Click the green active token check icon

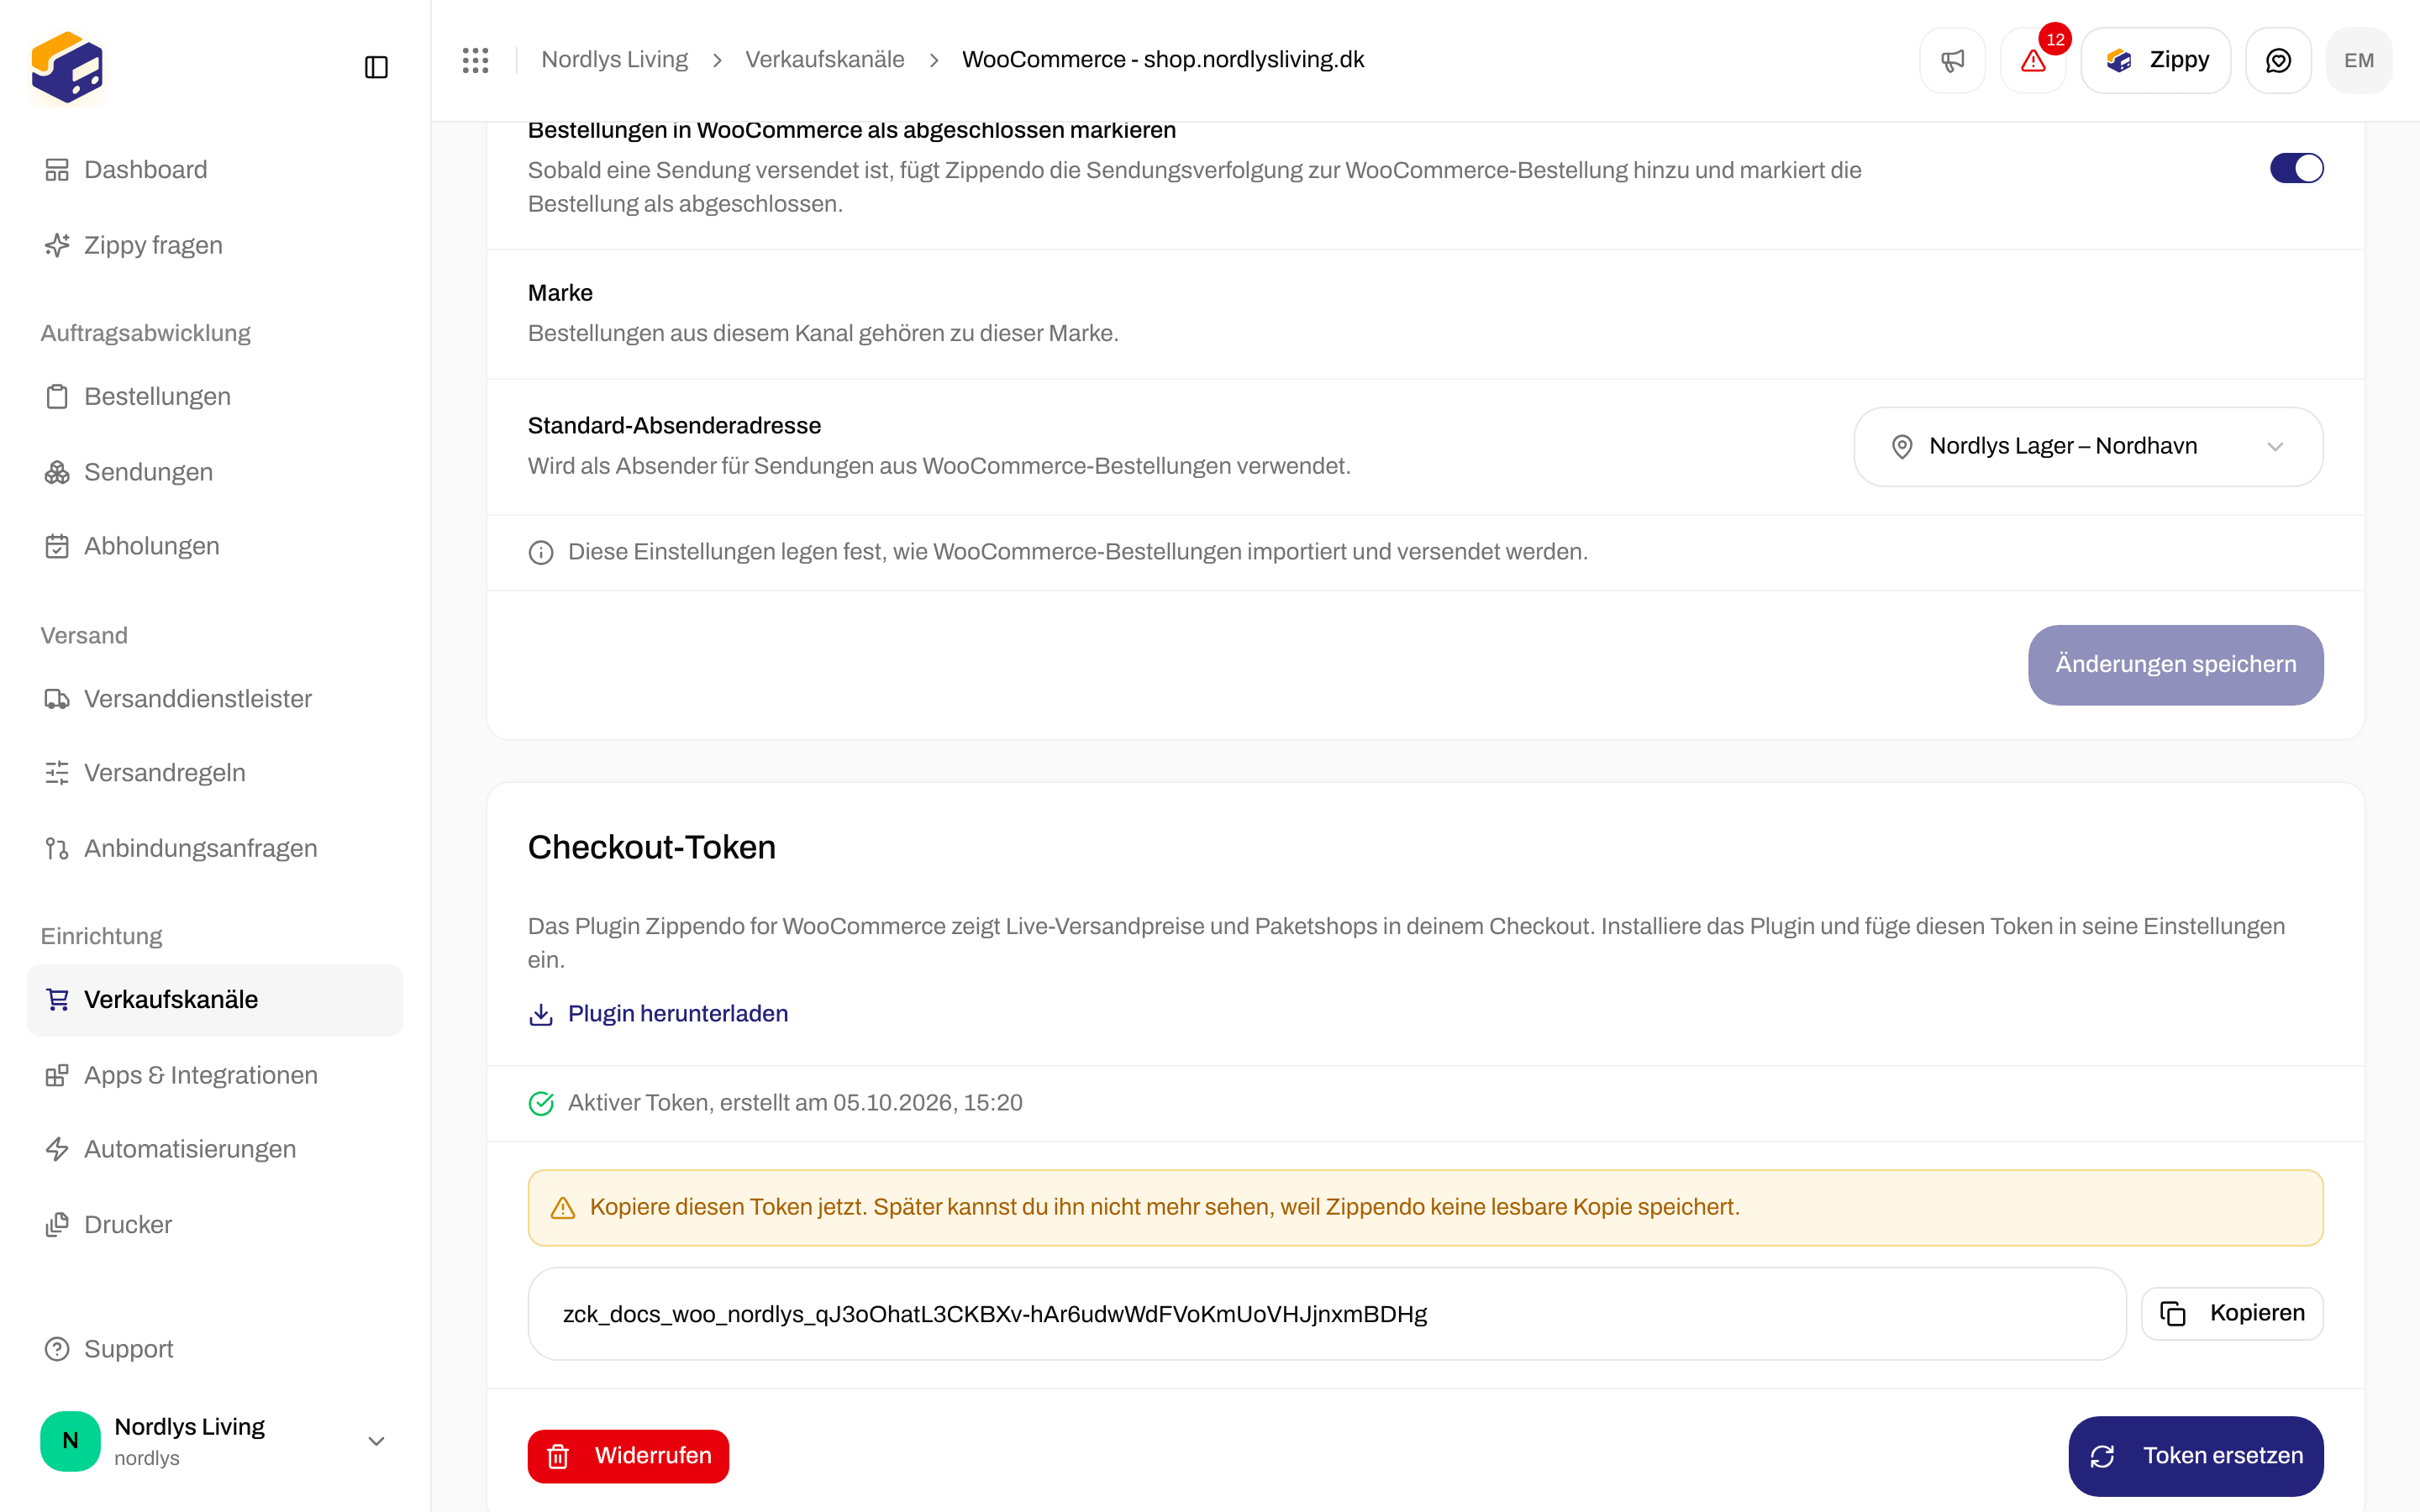(x=541, y=1103)
